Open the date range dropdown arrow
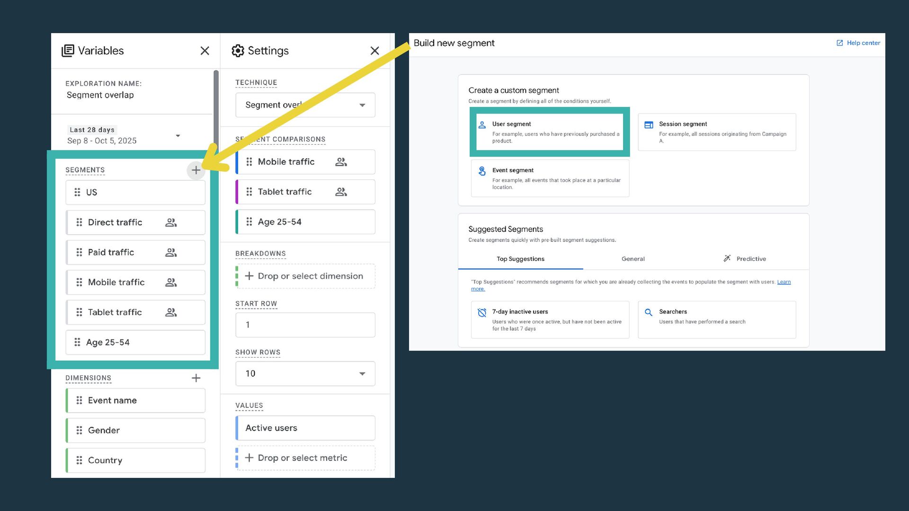The height and width of the screenshot is (511, 909). 178,136
